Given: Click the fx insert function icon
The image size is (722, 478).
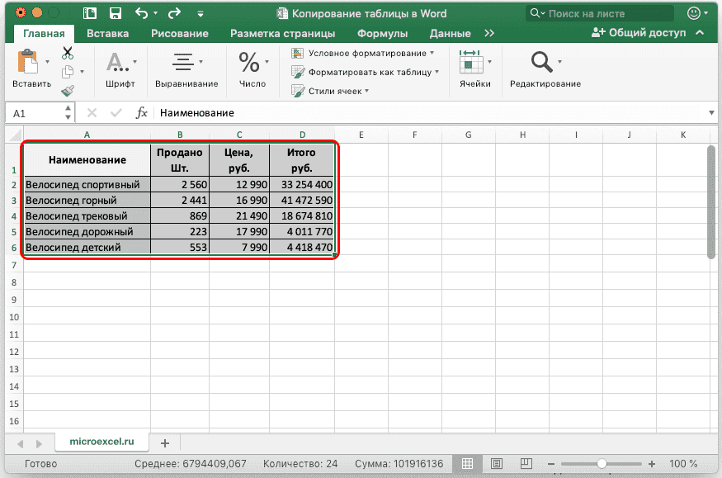Looking at the screenshot, I should 142,113.
